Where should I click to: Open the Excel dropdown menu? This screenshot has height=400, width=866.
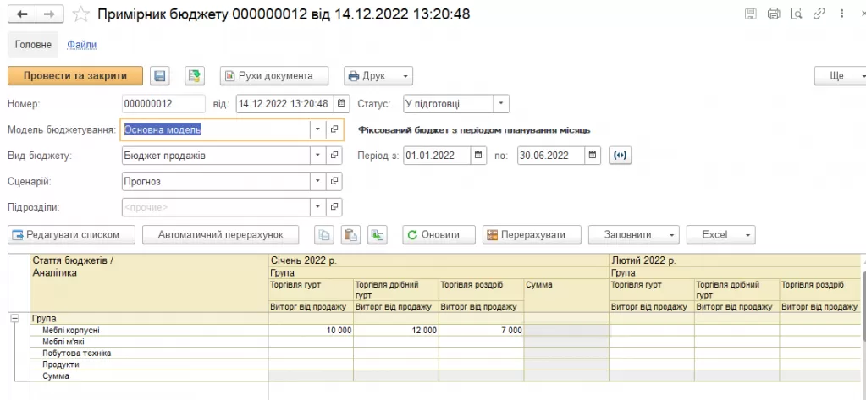(720, 234)
